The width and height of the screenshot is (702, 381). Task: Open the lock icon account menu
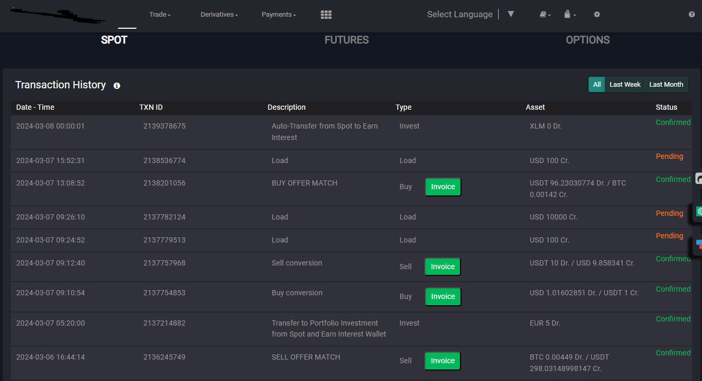pyautogui.click(x=569, y=15)
